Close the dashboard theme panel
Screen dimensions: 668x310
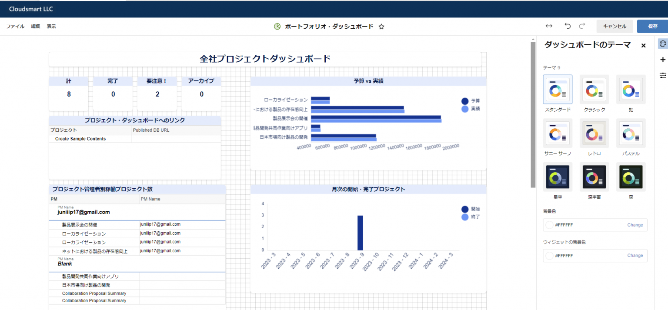coord(643,46)
